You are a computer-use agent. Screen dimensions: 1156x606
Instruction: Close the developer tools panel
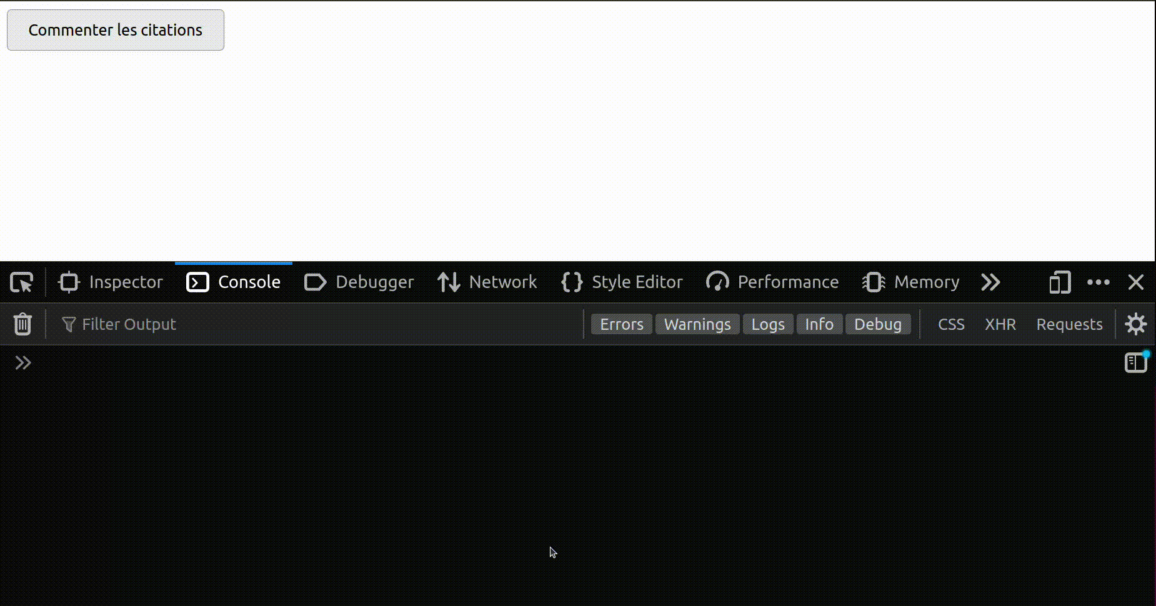pyautogui.click(x=1135, y=282)
